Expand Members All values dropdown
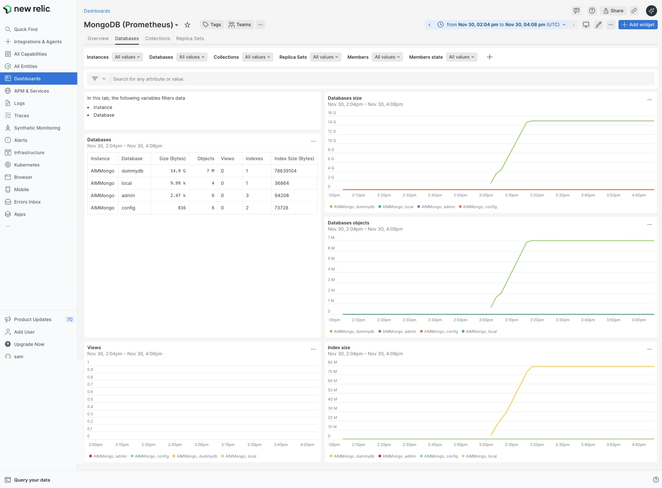The height and width of the screenshot is (488, 662). pos(387,57)
